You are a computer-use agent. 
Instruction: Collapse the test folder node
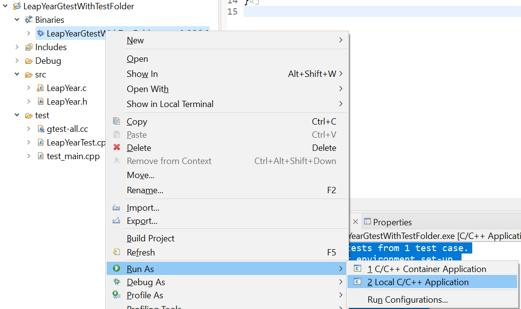coord(17,115)
